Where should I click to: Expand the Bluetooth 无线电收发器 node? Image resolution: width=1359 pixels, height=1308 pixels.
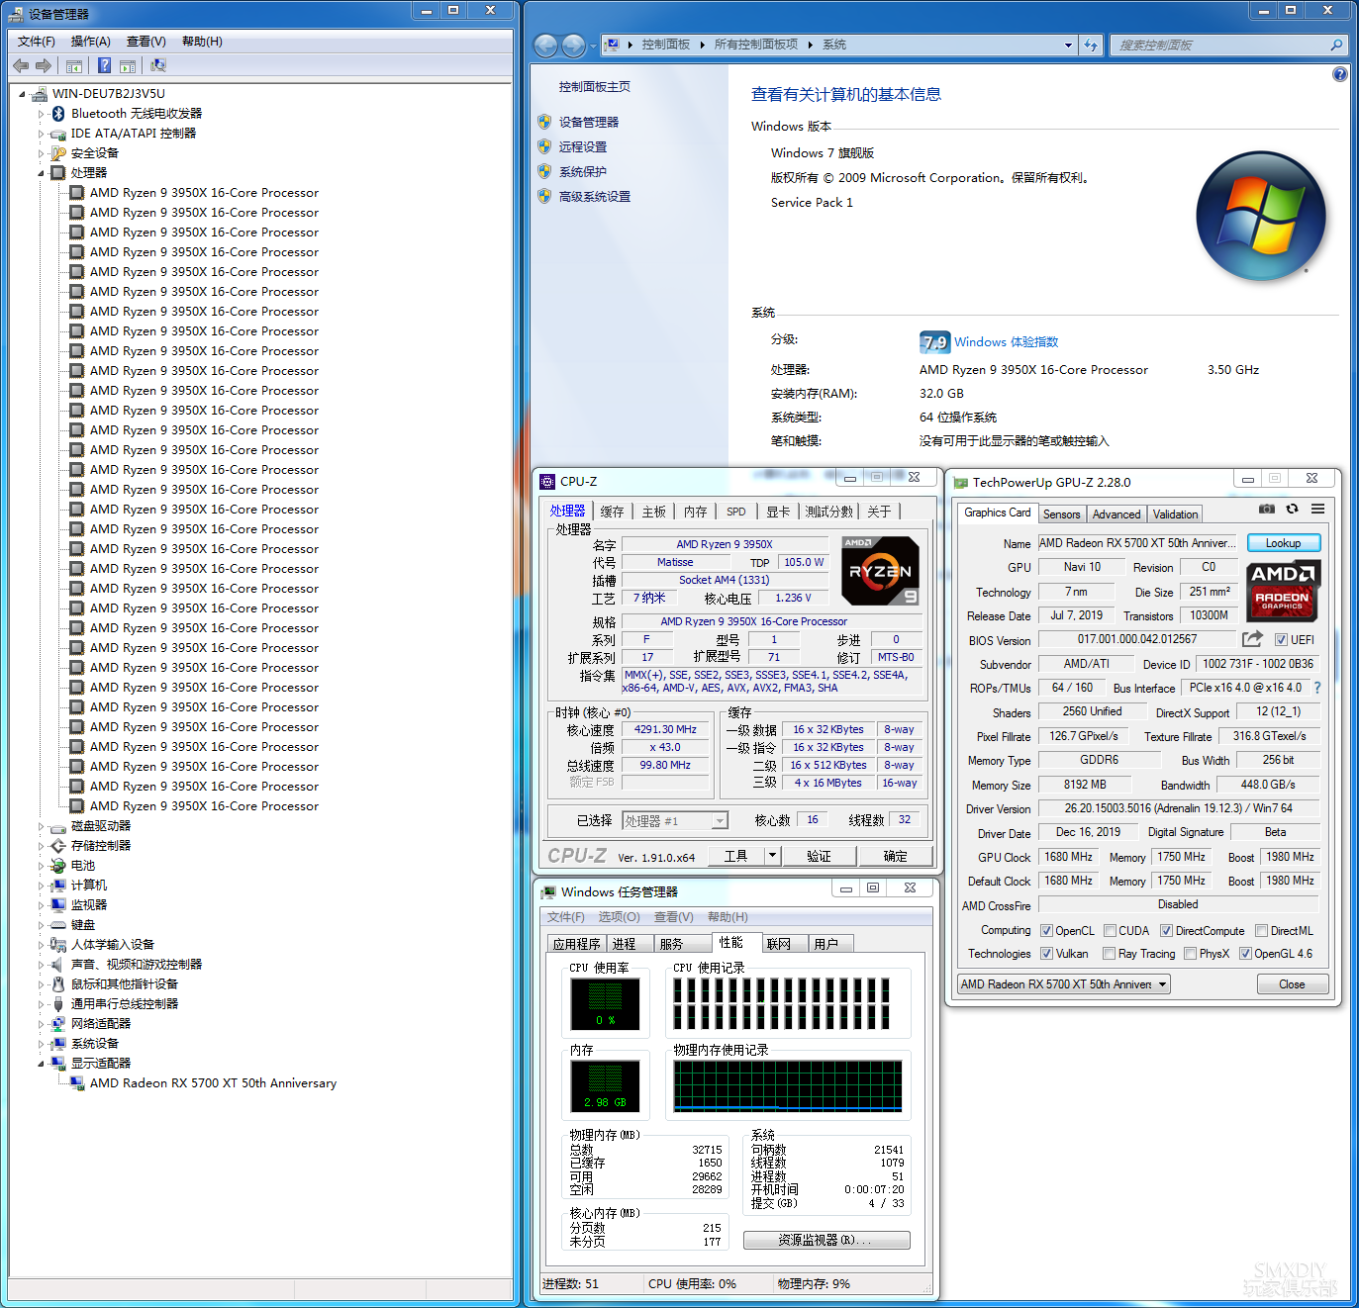coord(41,114)
